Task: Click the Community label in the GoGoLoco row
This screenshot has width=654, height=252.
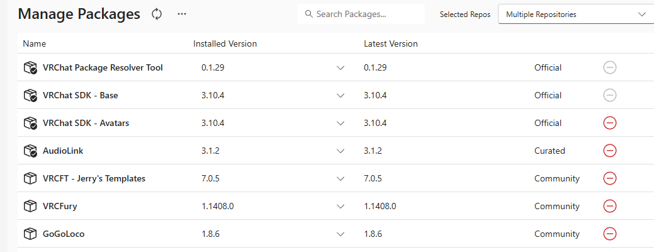Action: [557, 234]
